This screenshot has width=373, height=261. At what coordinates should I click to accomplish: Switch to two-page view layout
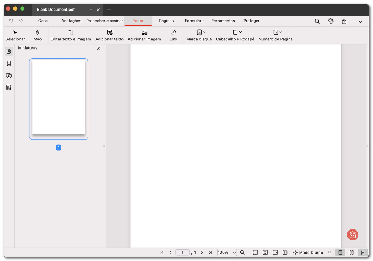[x=351, y=252]
